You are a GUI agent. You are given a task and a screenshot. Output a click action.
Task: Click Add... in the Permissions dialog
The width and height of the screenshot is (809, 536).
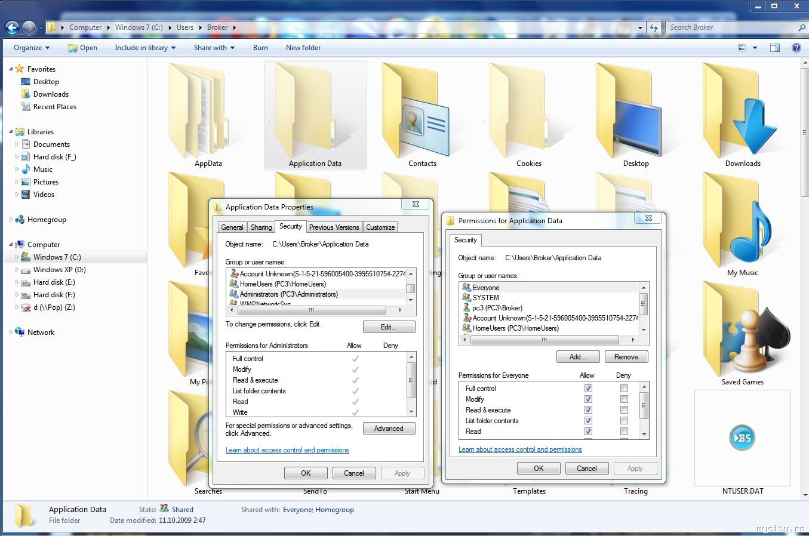578,357
